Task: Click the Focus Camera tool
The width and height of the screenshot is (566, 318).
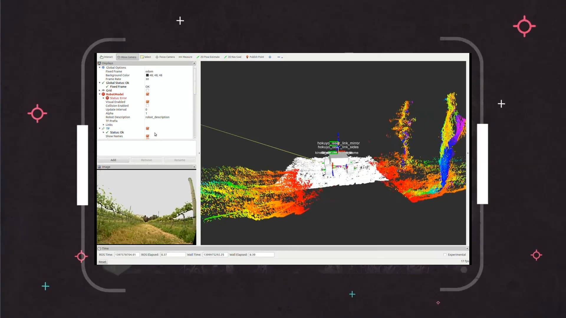Action: tap(165, 57)
